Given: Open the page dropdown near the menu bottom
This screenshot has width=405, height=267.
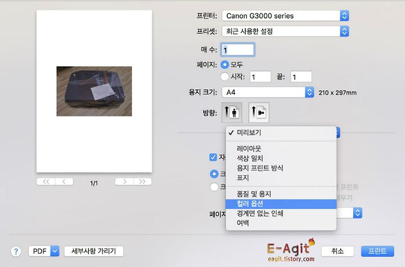Looking at the screenshot, I should (358, 213).
